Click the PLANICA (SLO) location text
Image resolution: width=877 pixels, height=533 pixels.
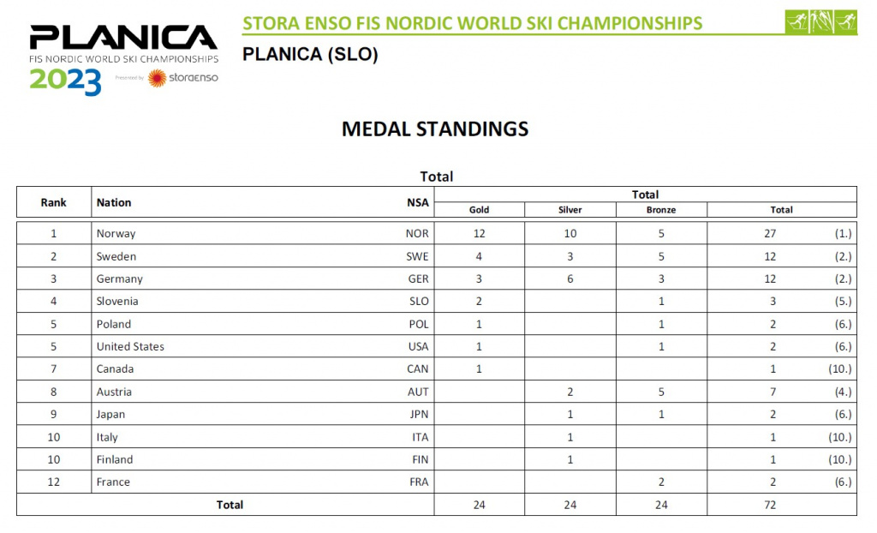point(310,54)
